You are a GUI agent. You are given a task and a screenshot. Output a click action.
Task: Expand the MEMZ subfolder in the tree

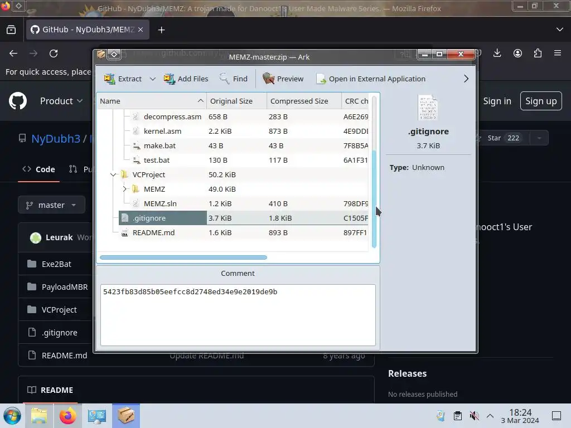(x=124, y=189)
